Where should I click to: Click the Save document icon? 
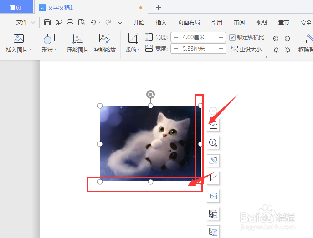click(x=47, y=22)
